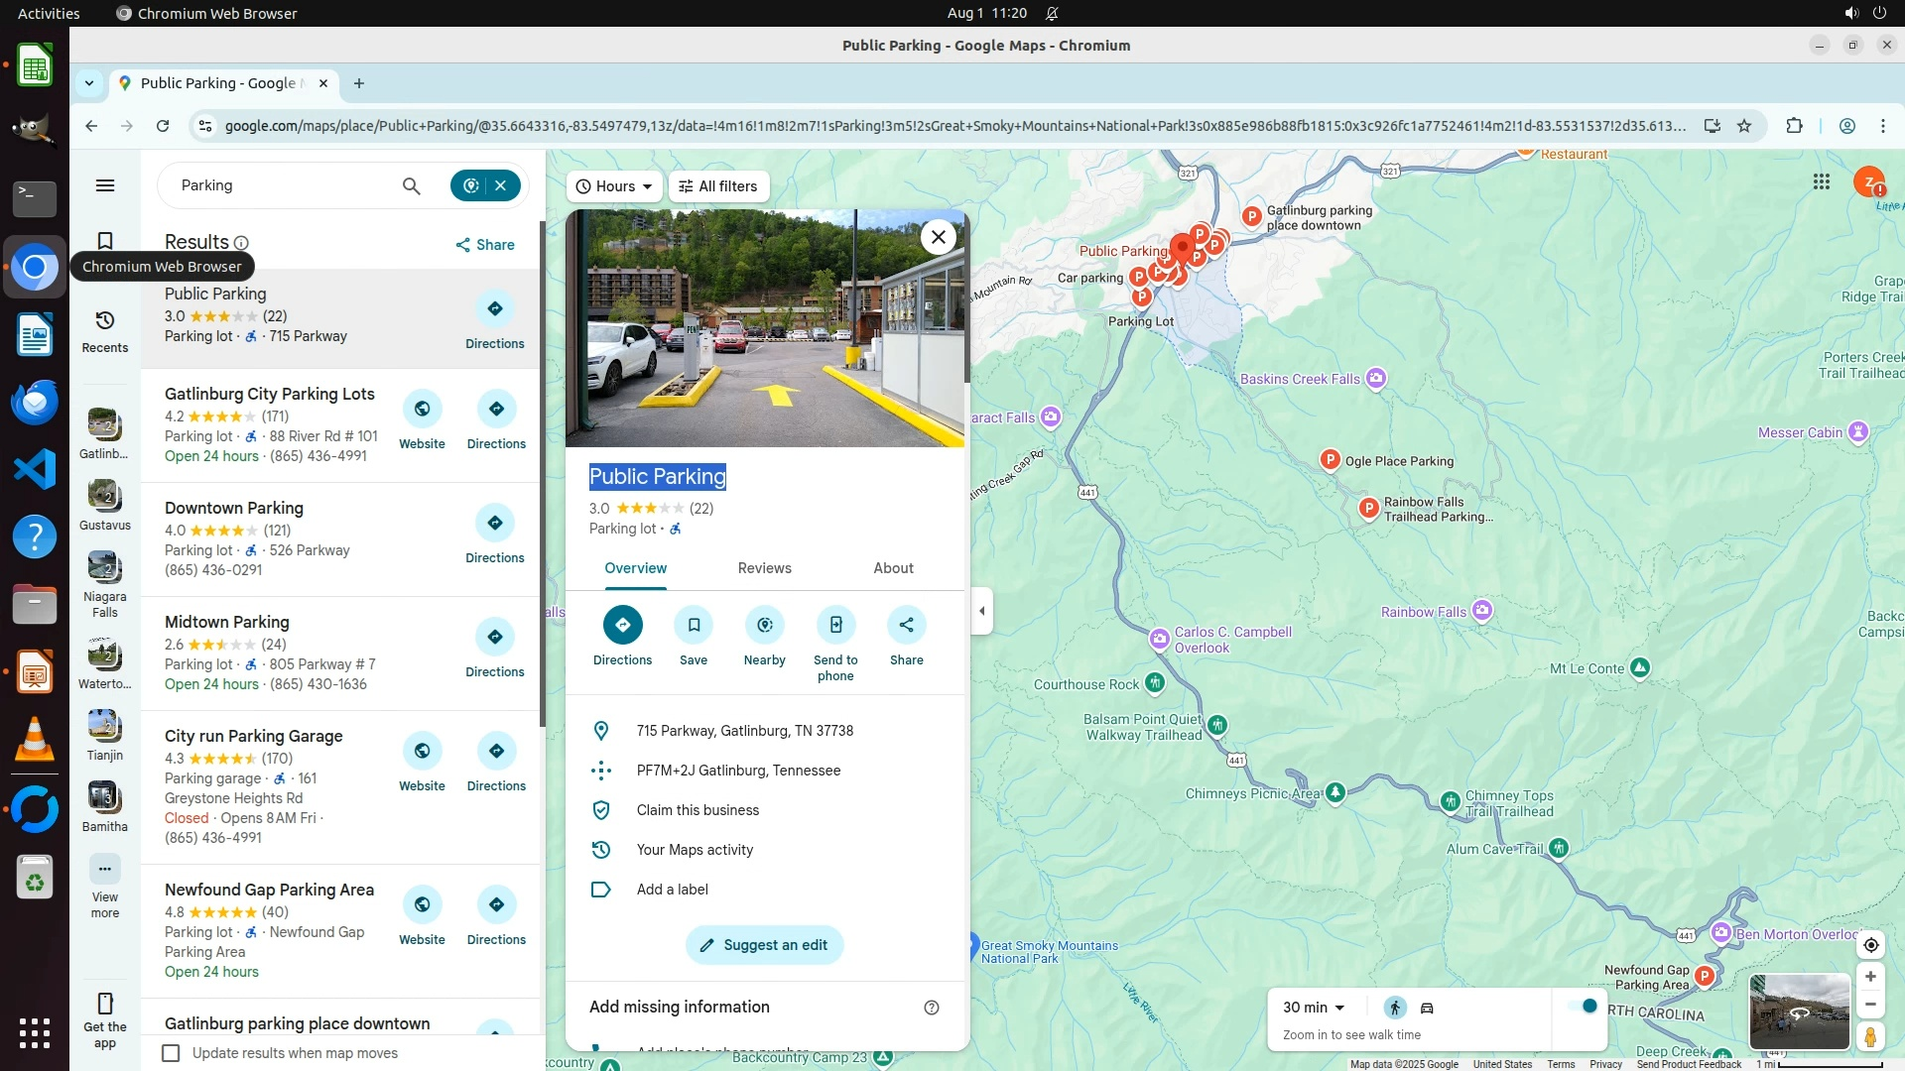Check Update results when map moves
This screenshot has width=1905, height=1071.
tap(172, 1053)
